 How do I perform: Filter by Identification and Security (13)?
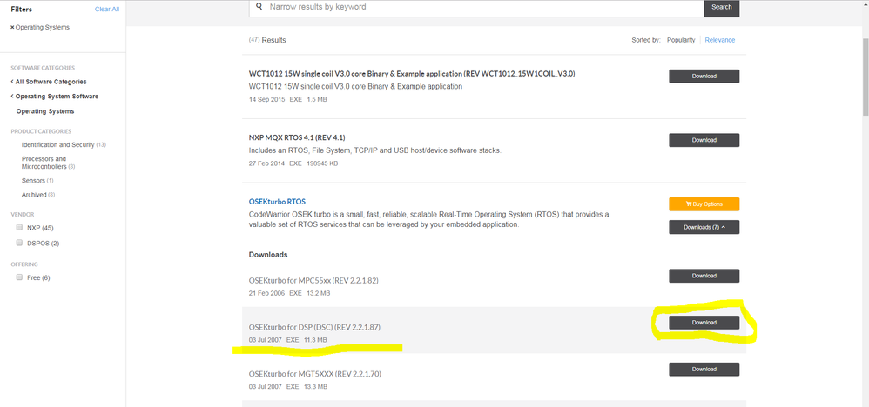coord(64,144)
